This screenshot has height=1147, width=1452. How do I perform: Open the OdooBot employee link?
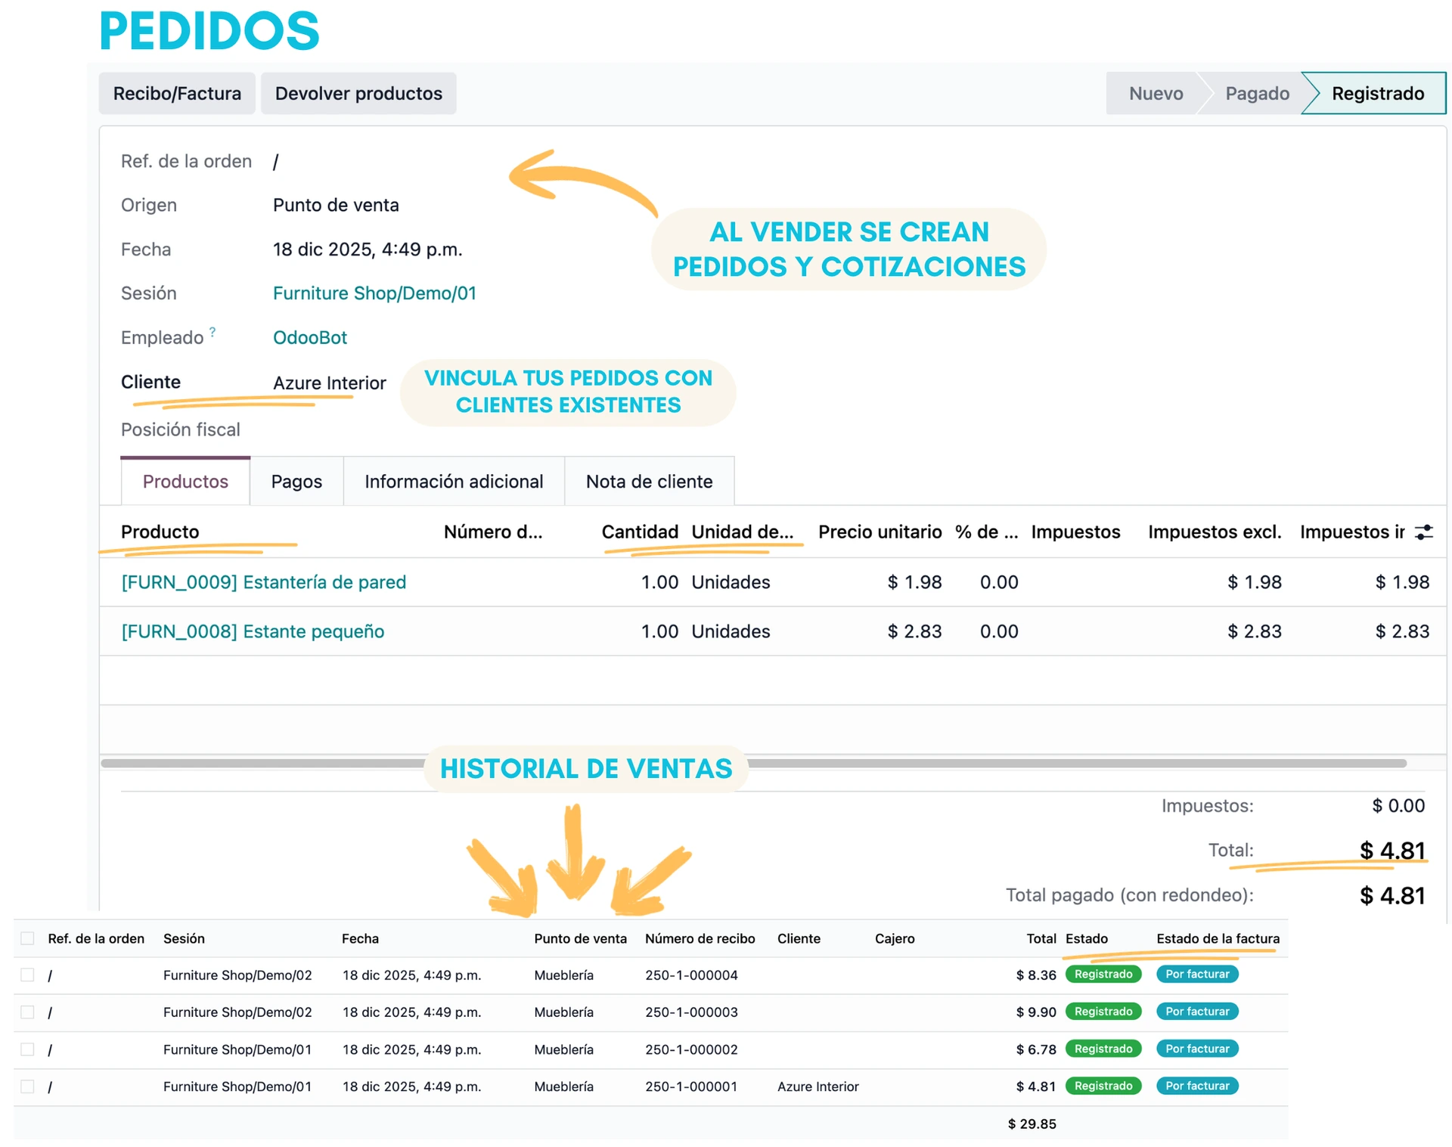[x=309, y=337]
